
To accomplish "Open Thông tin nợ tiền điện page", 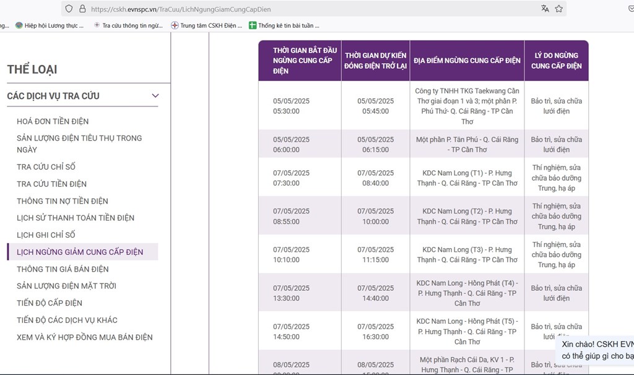I will 63,201.
